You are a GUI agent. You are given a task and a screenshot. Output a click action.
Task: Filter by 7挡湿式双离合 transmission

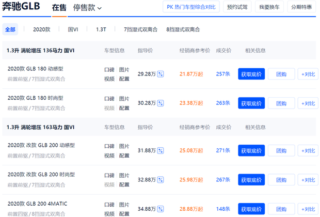pos(140,29)
